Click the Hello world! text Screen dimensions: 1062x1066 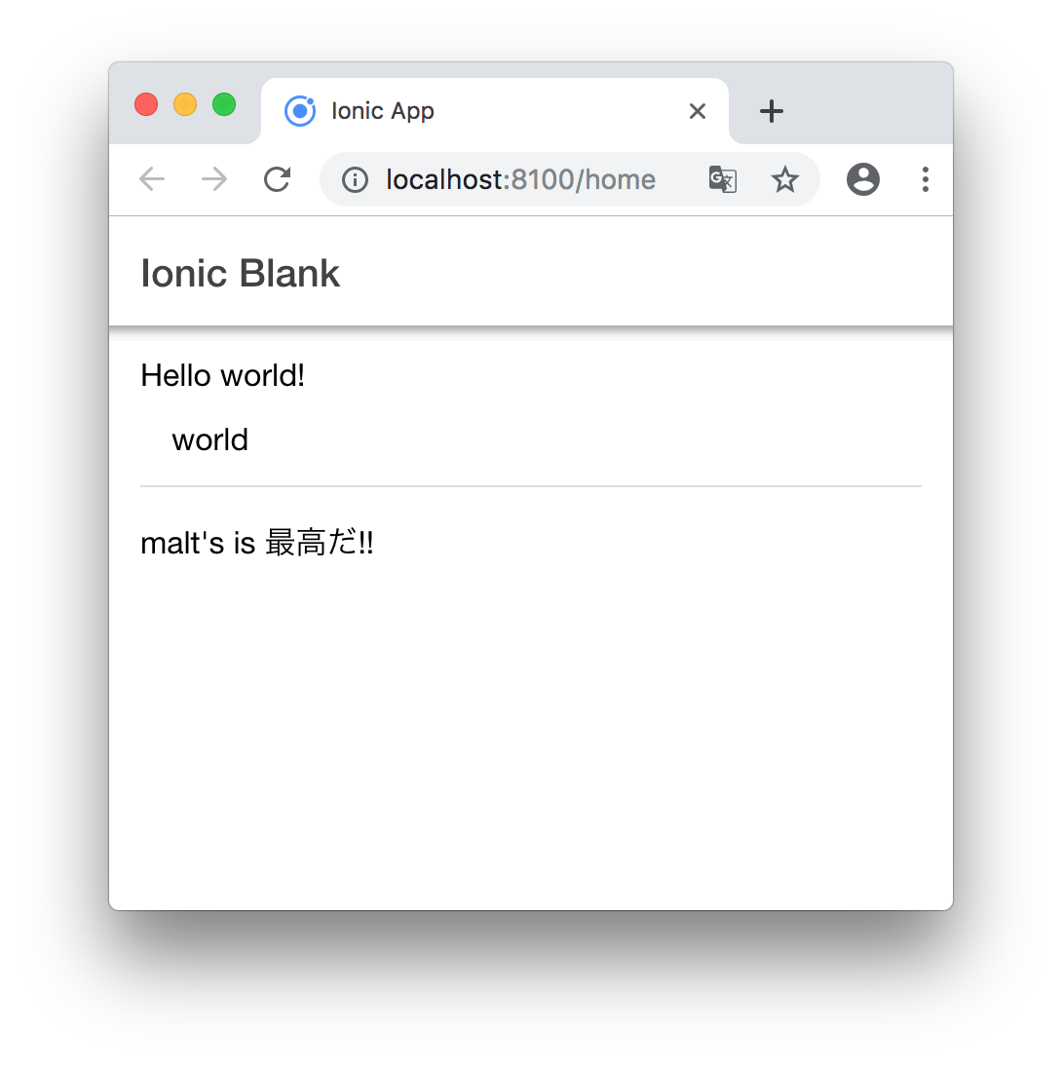(x=222, y=375)
